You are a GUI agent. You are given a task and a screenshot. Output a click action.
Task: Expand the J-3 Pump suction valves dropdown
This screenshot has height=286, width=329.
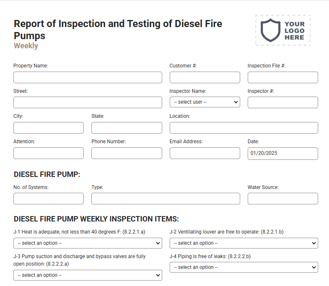[88, 275]
